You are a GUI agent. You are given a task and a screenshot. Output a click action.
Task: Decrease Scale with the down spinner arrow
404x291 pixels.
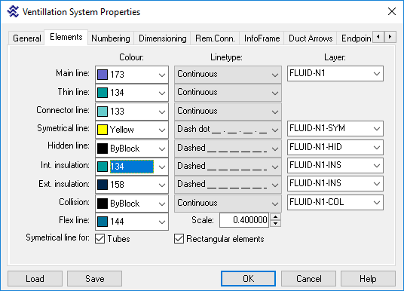click(275, 223)
